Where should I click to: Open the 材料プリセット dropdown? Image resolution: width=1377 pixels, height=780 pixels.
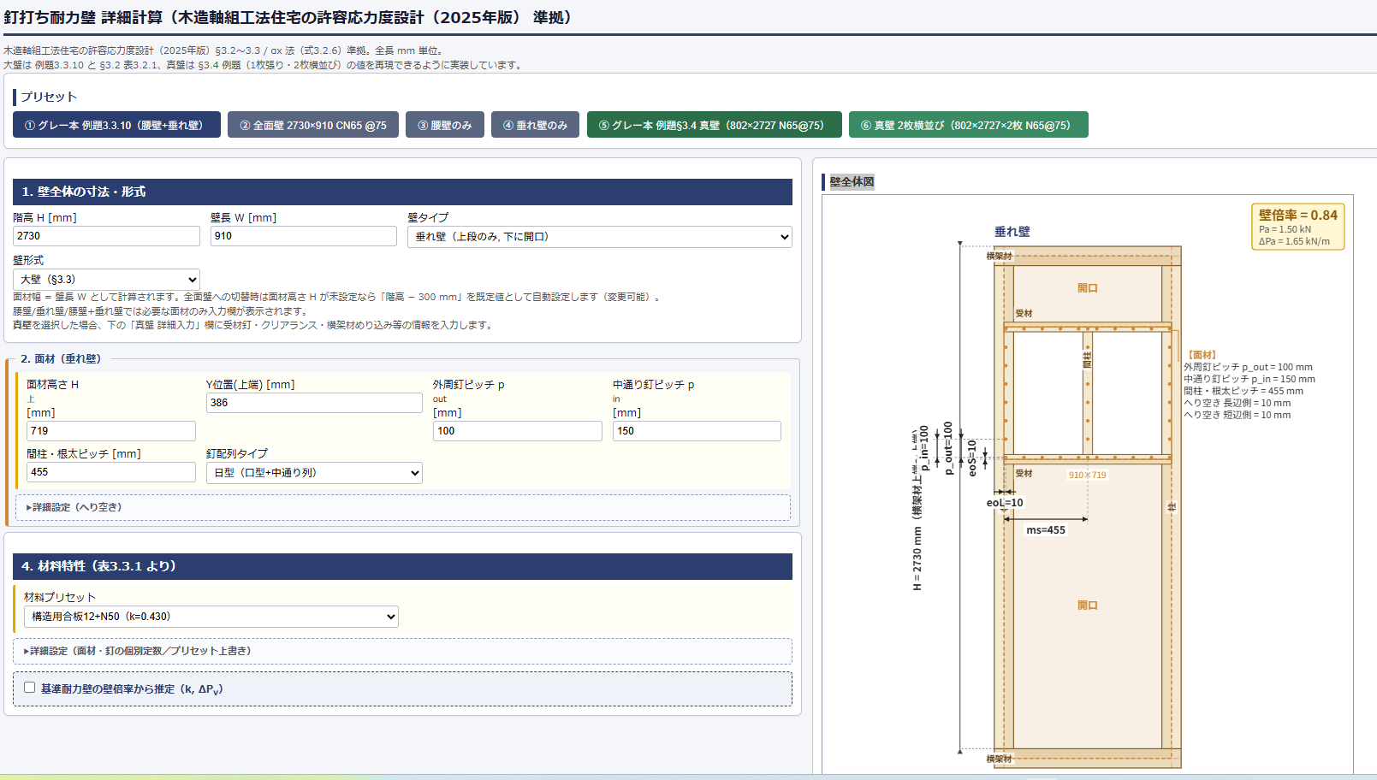(x=211, y=617)
